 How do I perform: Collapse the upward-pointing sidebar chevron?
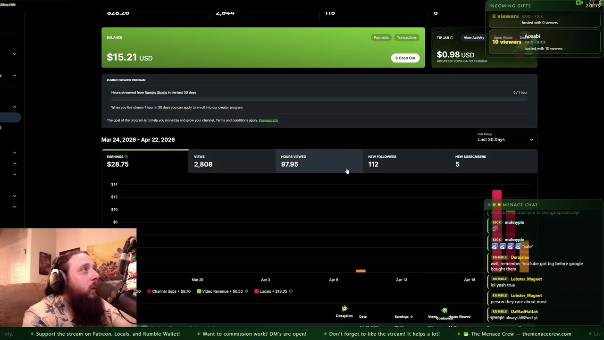click(x=15, y=107)
